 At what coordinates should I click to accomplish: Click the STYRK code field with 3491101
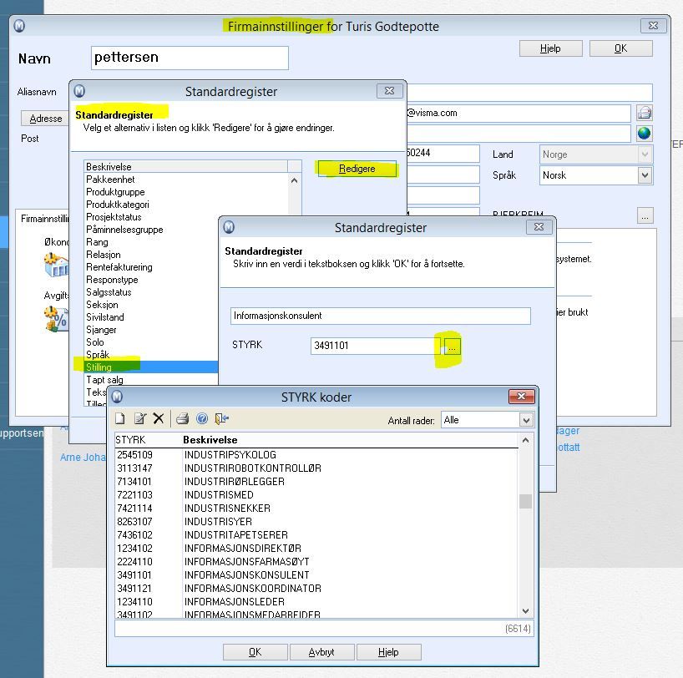[x=376, y=346]
